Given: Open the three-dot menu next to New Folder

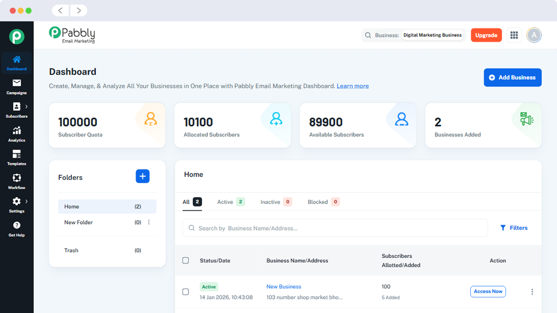Looking at the screenshot, I should click(149, 222).
